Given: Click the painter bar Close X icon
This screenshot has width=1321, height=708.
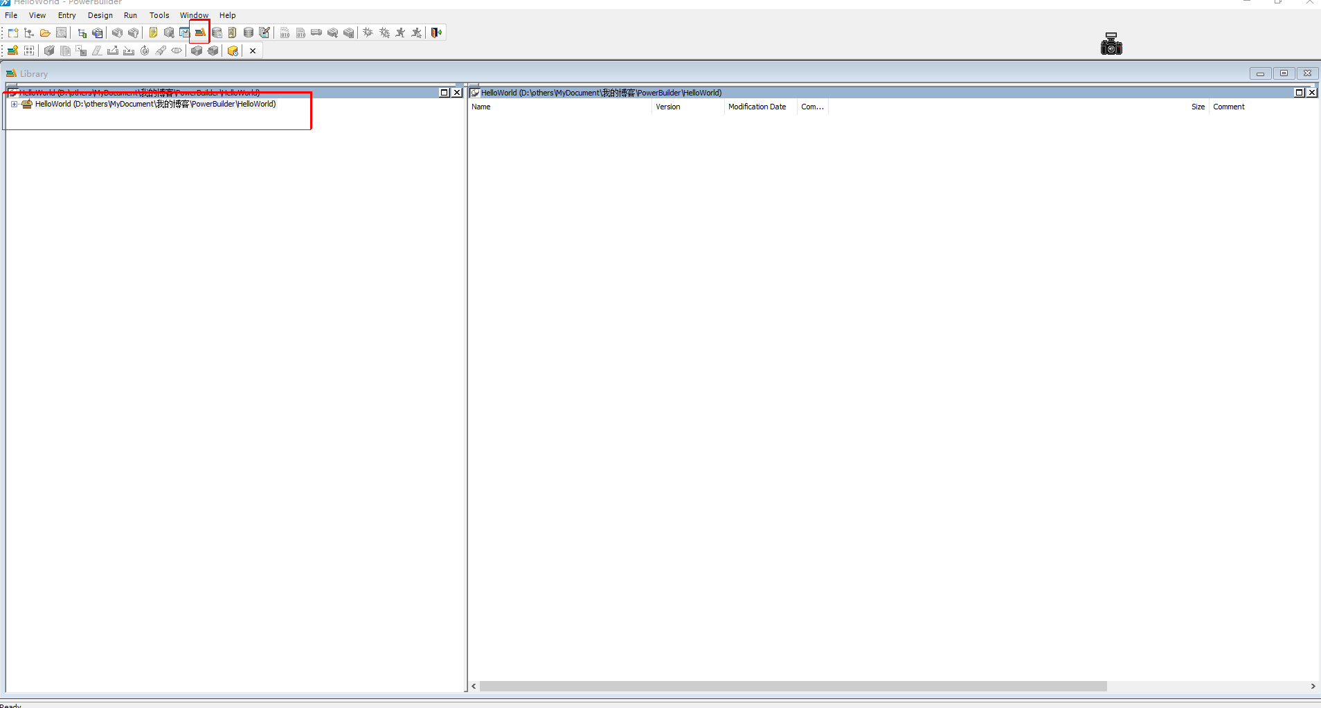Looking at the screenshot, I should pyautogui.click(x=253, y=51).
